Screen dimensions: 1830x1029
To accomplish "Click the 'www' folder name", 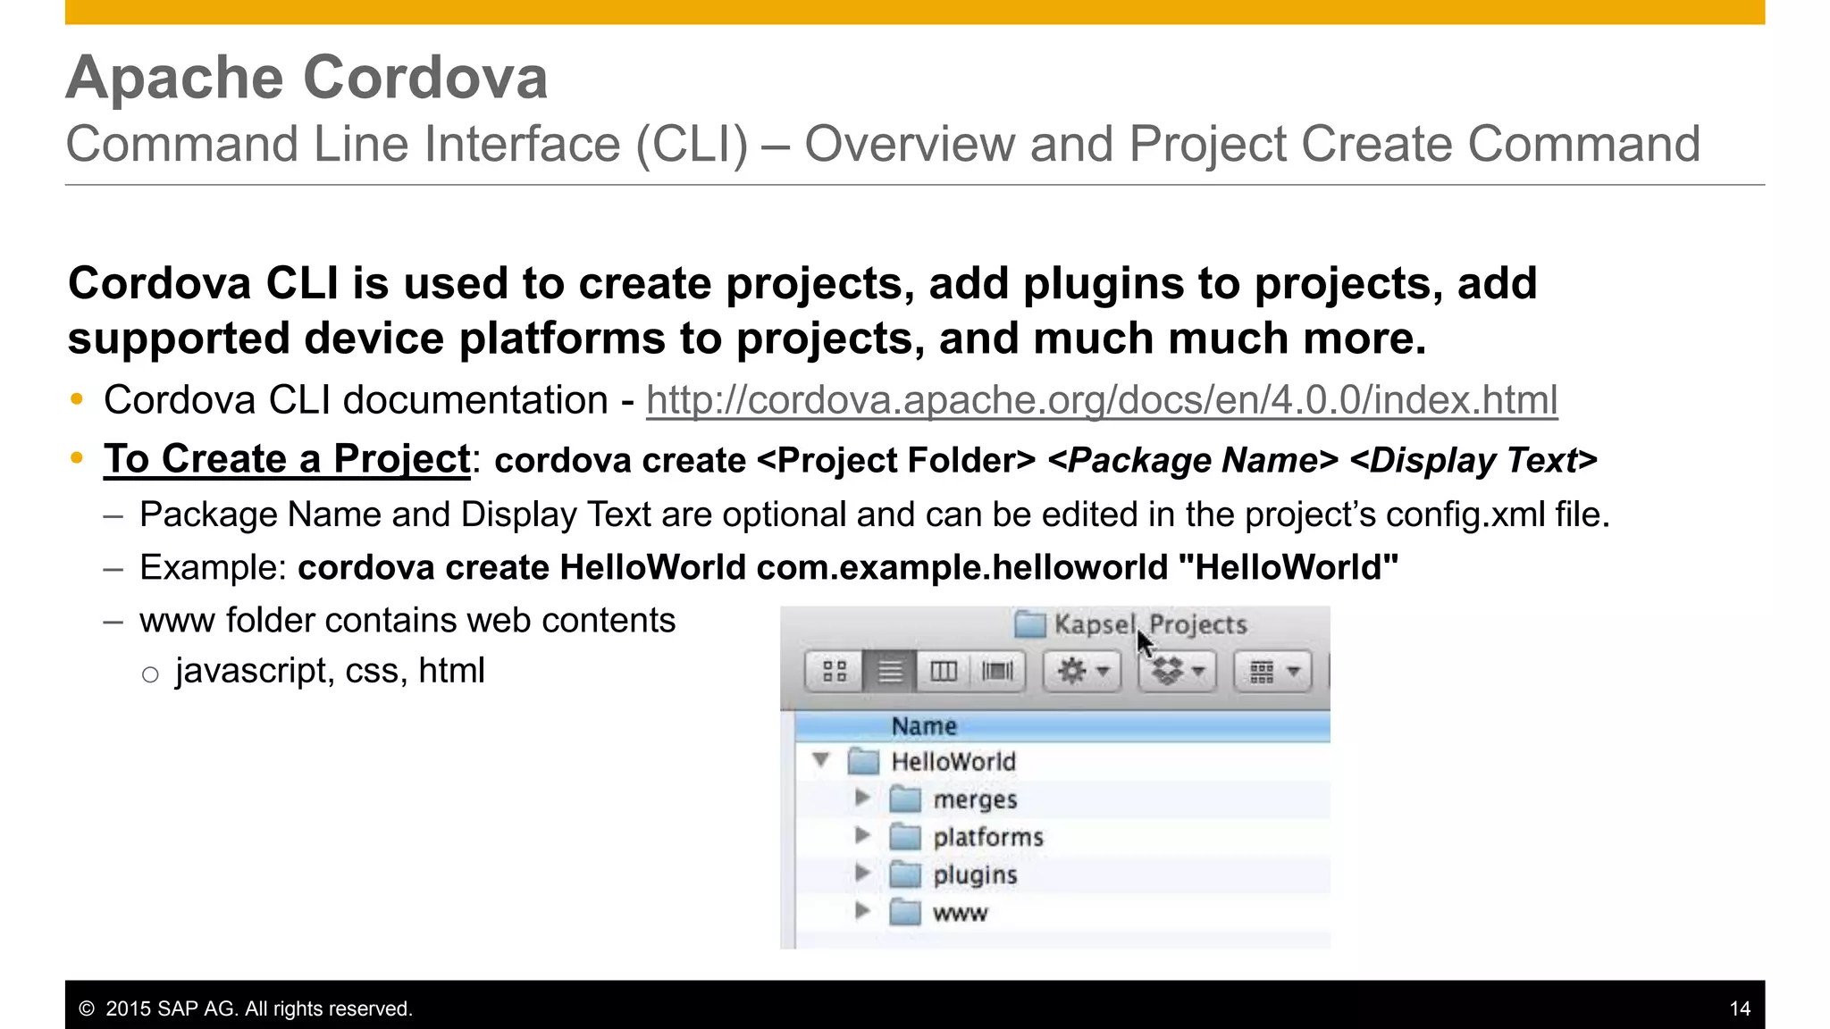I will point(961,913).
